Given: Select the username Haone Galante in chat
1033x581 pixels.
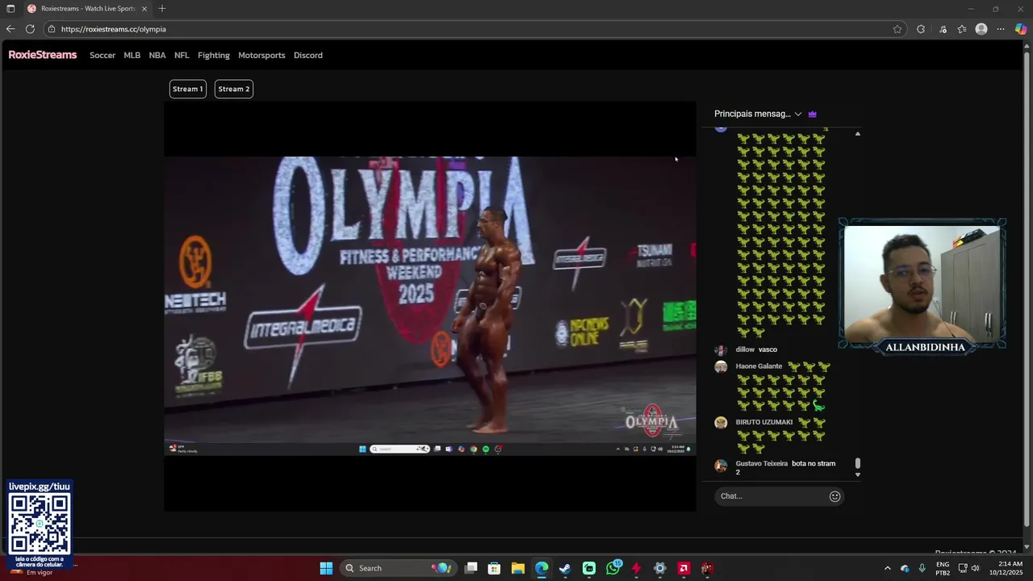Looking at the screenshot, I should tap(759, 366).
